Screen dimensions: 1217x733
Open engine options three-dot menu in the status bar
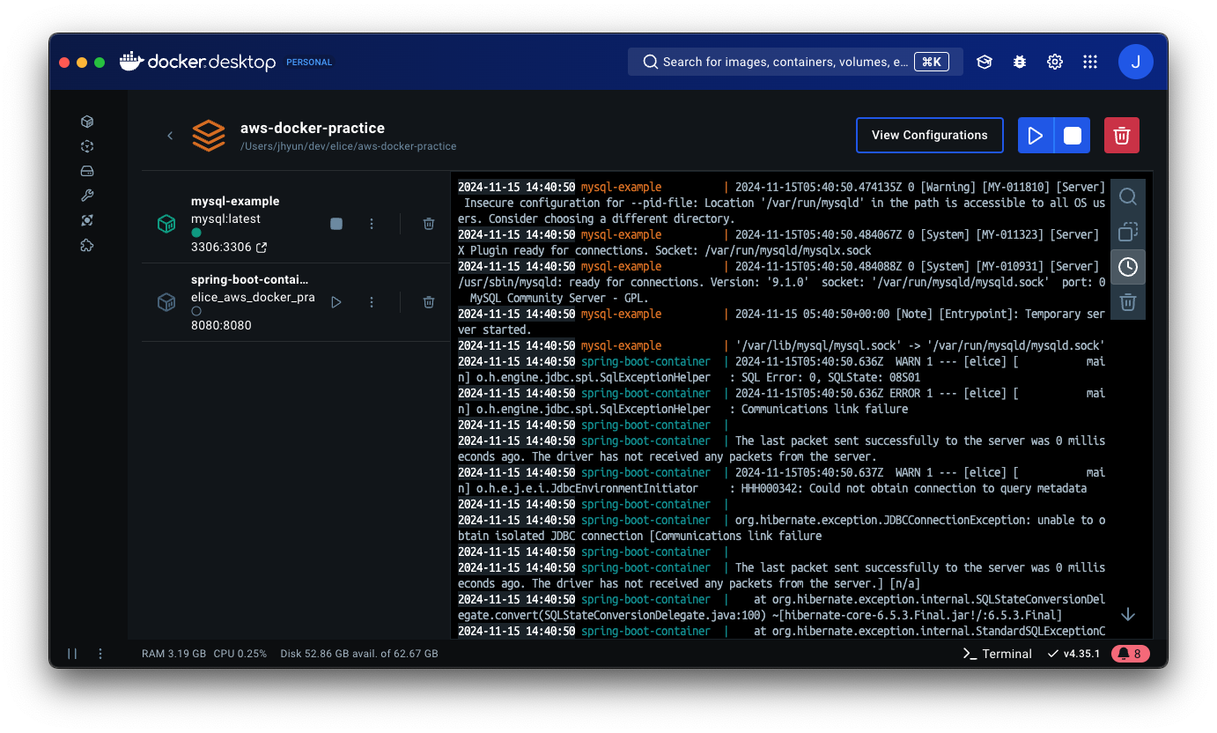tap(100, 654)
